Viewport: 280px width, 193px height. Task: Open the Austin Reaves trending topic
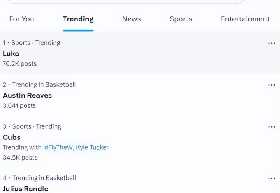pyautogui.click(x=27, y=95)
